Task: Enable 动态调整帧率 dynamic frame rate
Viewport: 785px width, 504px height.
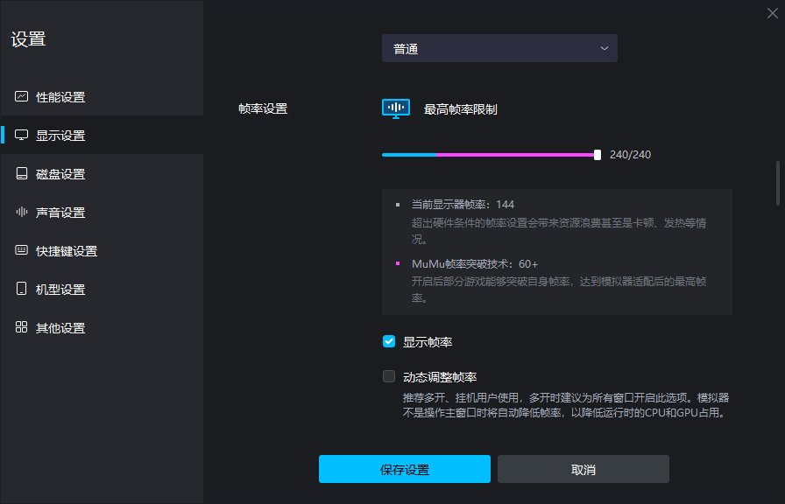Action: [388, 376]
